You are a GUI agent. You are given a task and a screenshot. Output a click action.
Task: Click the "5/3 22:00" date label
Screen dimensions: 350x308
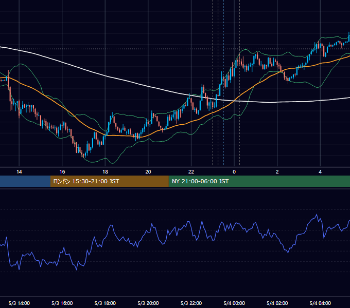click(x=191, y=303)
